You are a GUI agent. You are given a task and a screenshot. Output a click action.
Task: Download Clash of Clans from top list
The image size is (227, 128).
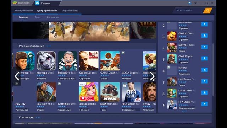click(205, 36)
